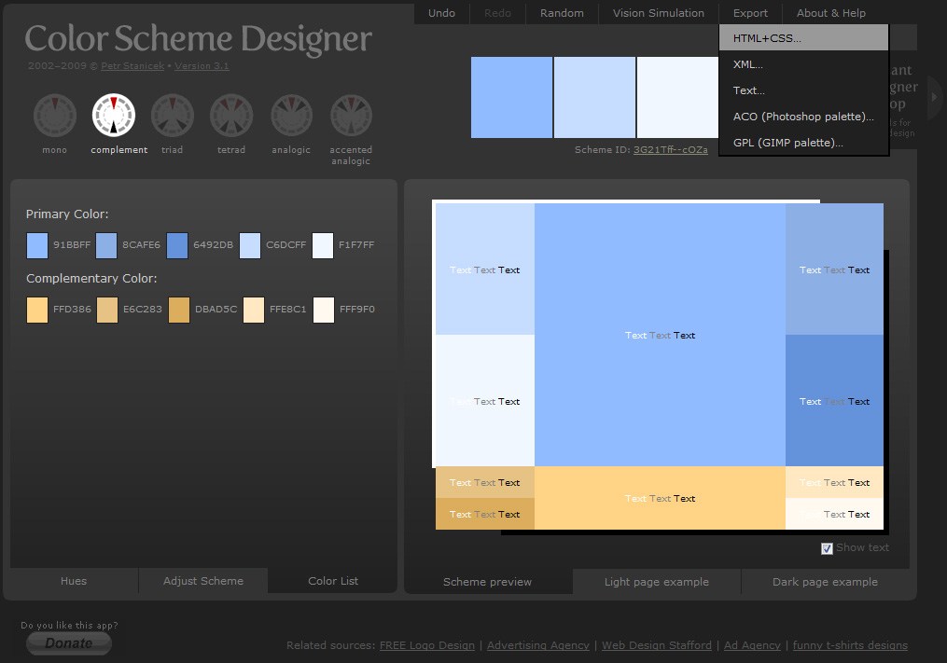Click the Random button
Viewport: 947px width, 663px height.
pos(562,13)
